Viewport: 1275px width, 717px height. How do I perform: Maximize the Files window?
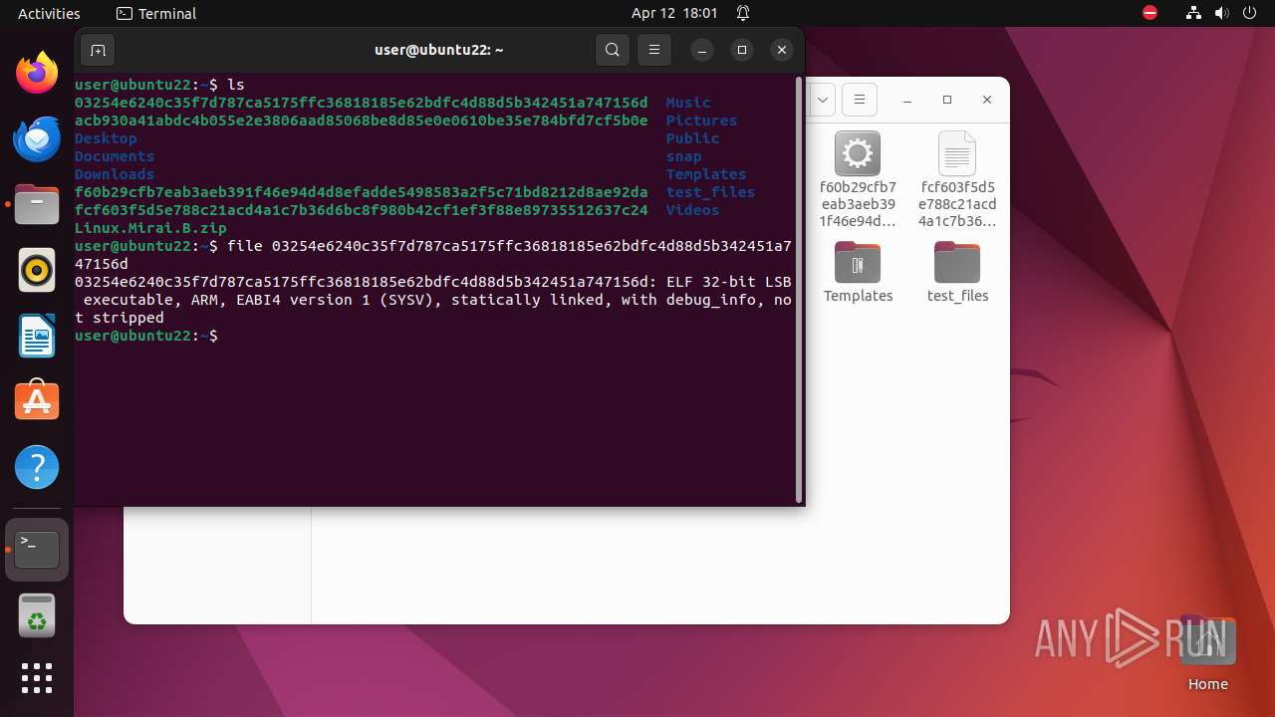tap(947, 100)
